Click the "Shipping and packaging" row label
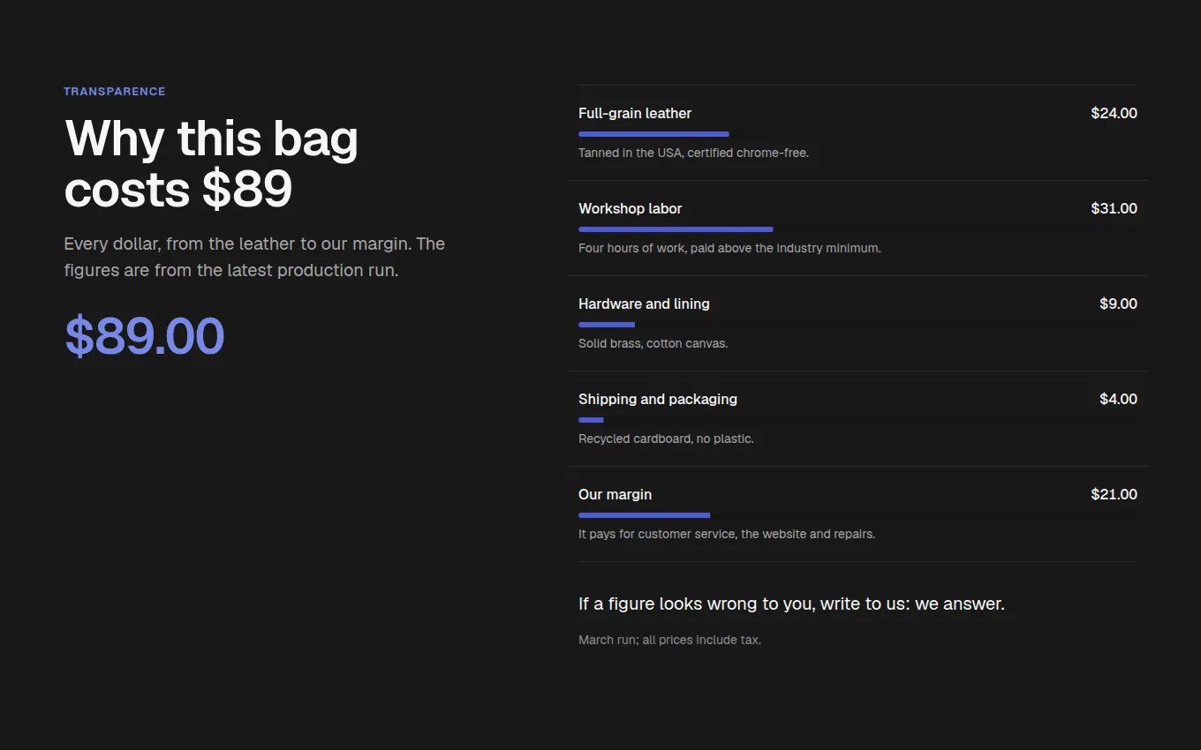Viewport: 1201px width, 750px height. pyautogui.click(x=658, y=399)
